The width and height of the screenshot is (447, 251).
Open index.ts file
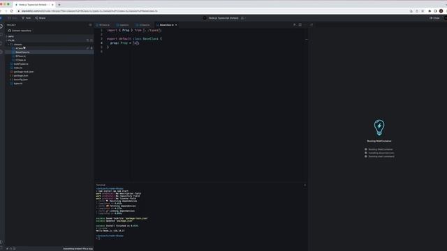coord(49,68)
